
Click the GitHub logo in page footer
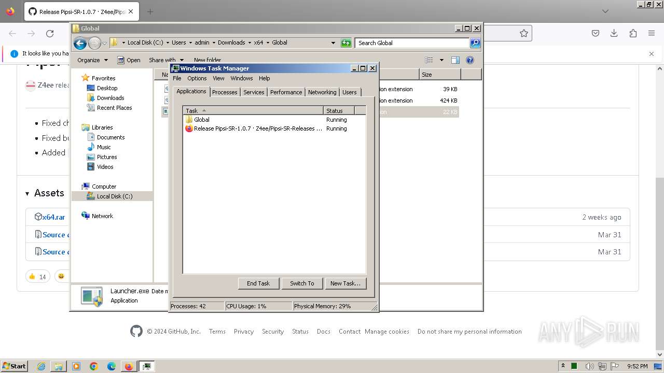(x=136, y=332)
